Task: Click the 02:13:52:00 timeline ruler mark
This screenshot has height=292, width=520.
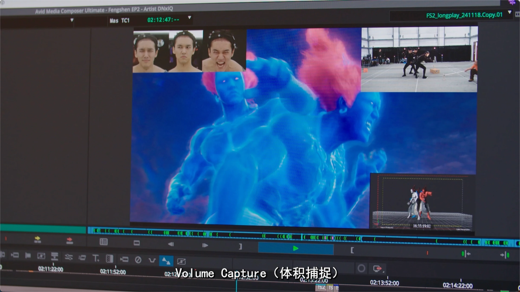Action: [384, 283]
